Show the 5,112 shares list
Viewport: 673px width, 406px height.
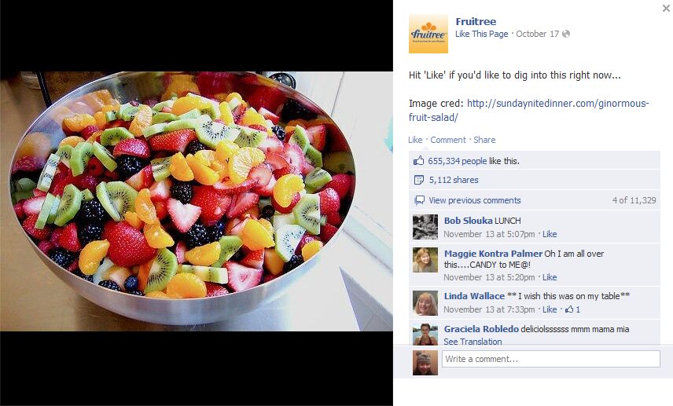click(x=453, y=180)
